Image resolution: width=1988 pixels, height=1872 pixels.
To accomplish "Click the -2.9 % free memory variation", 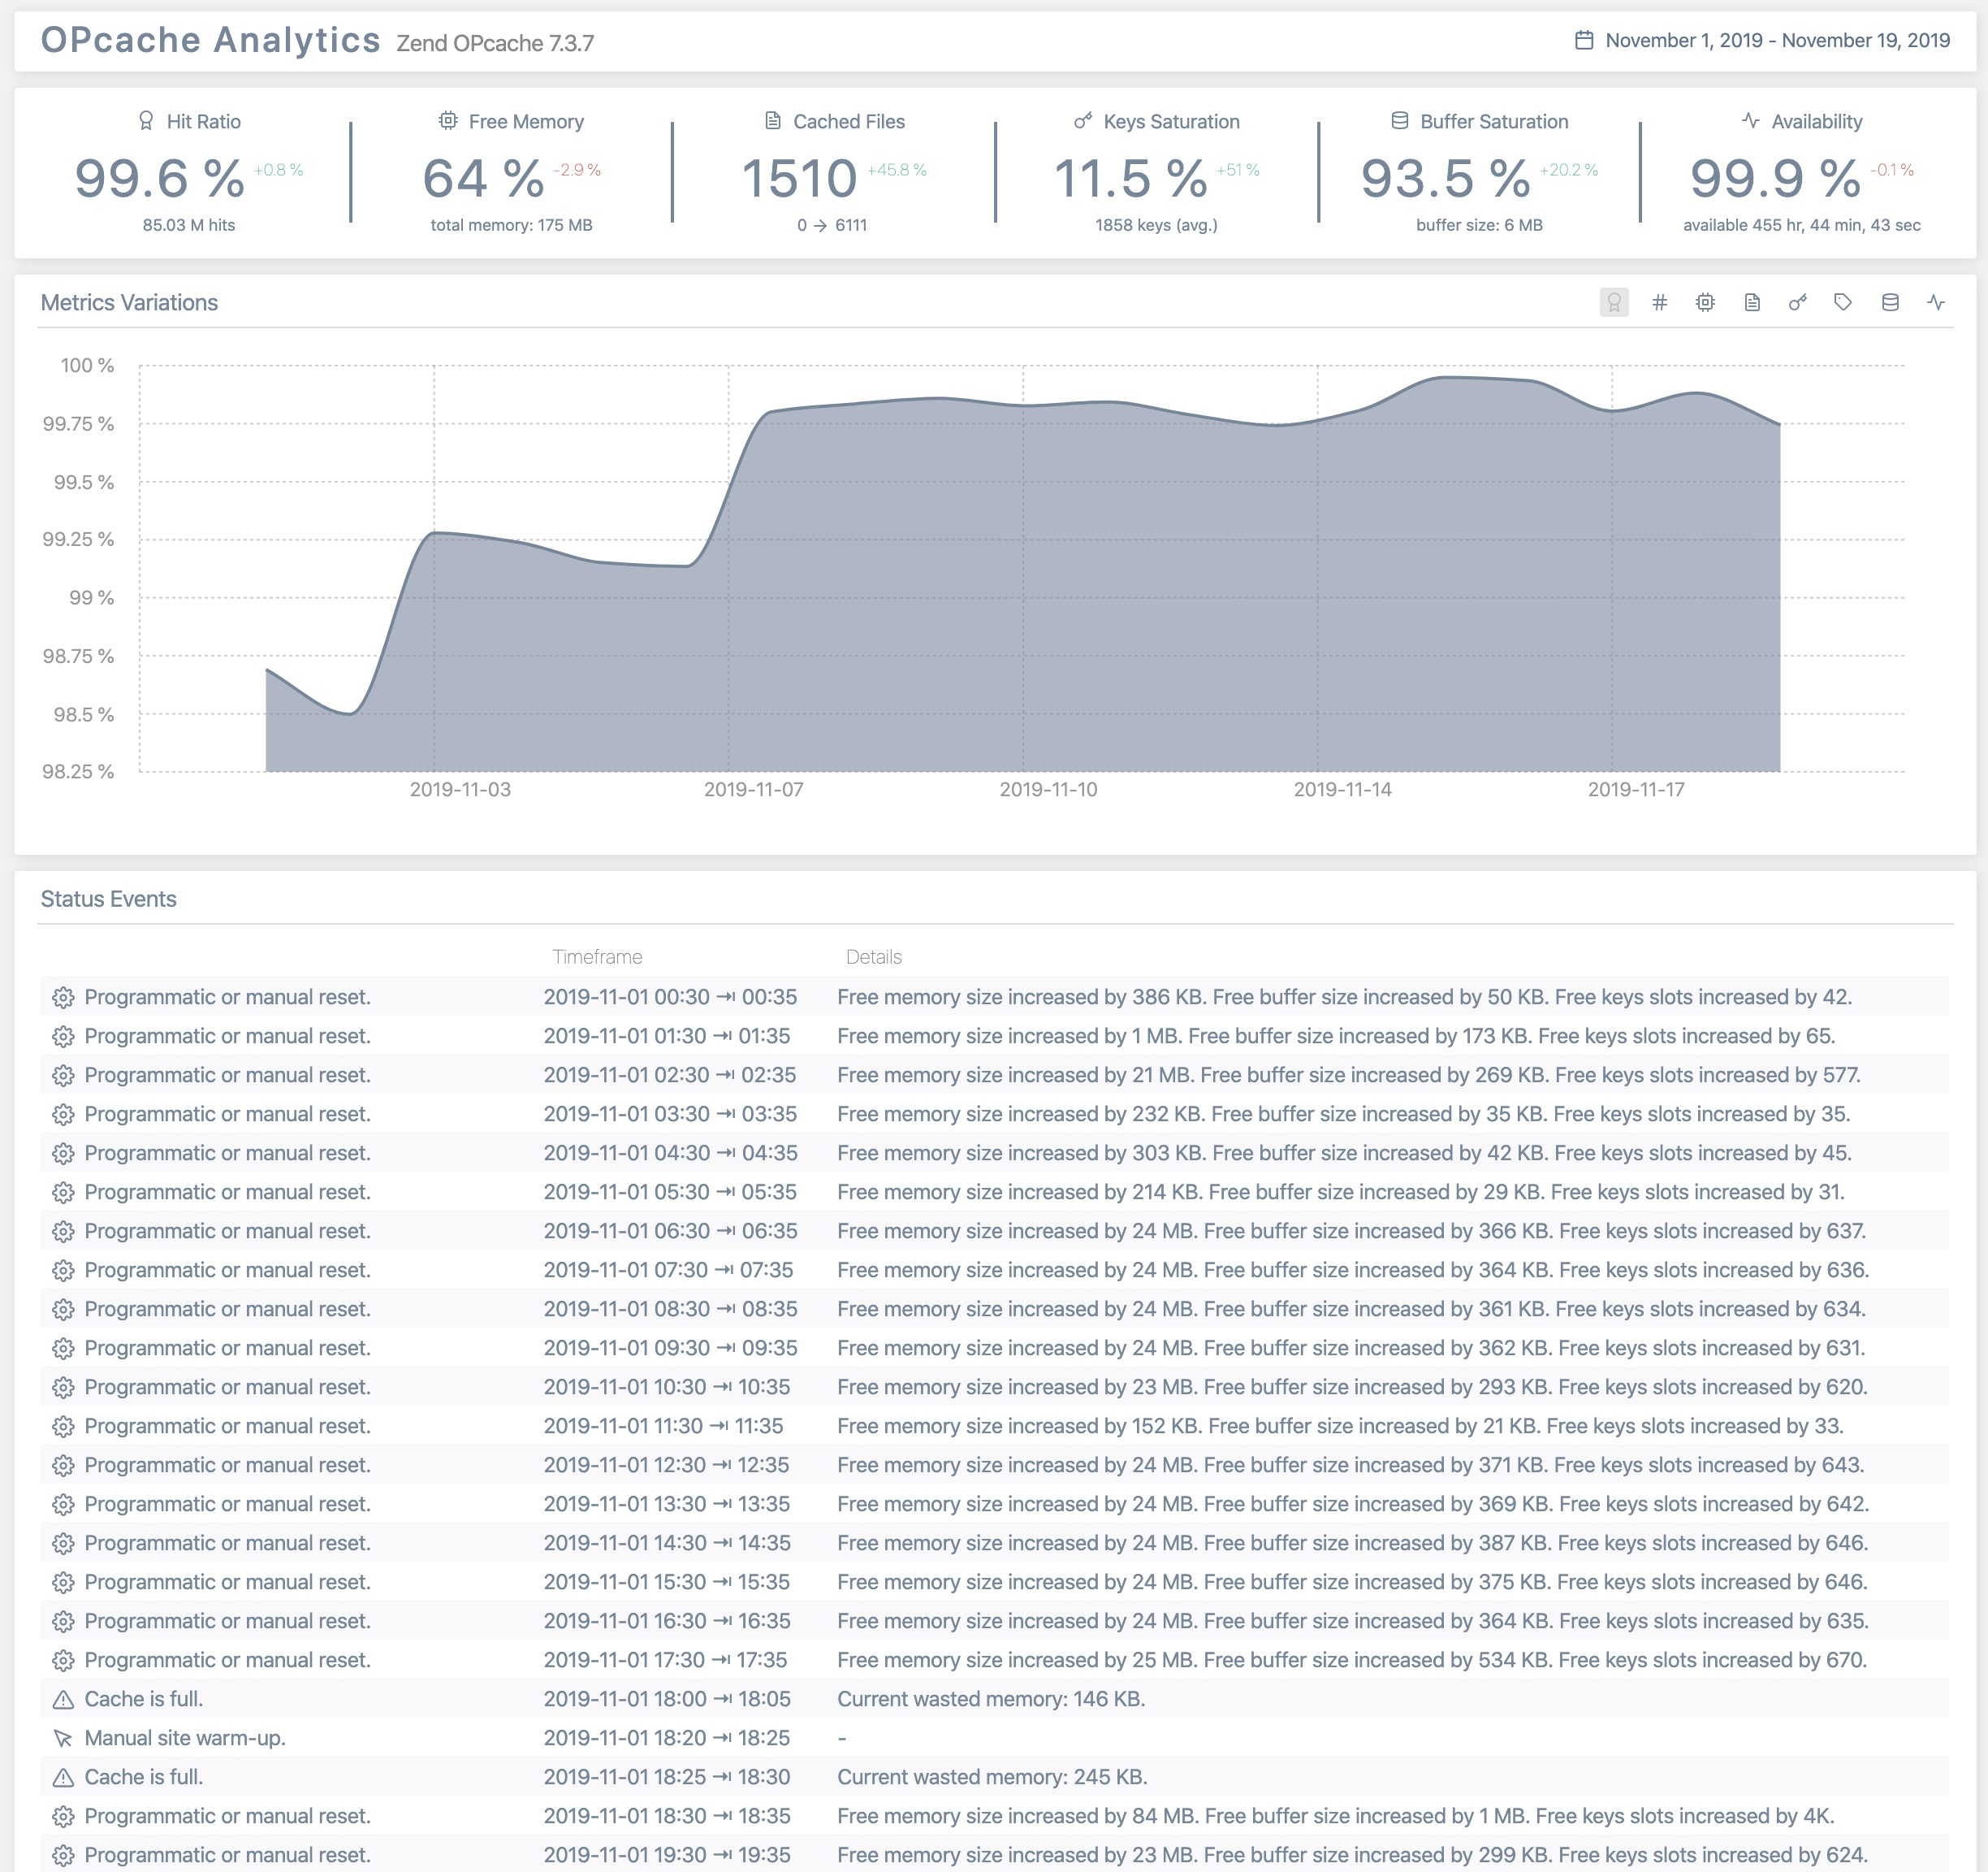I will tap(577, 170).
